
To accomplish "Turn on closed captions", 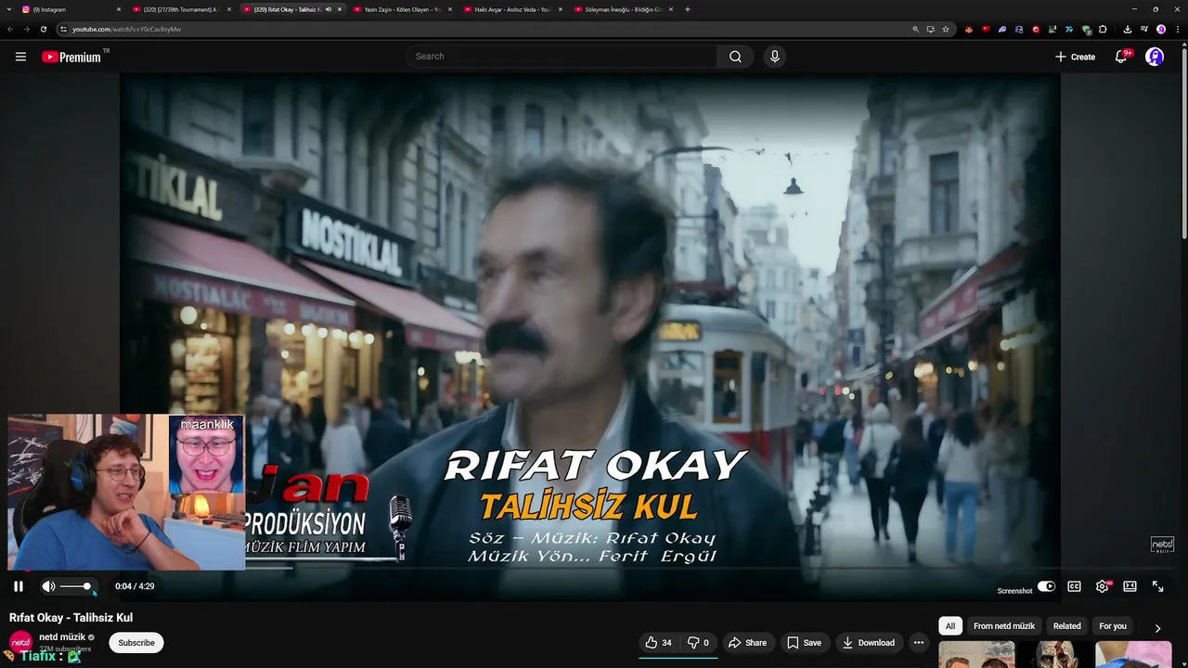I will (x=1074, y=586).
